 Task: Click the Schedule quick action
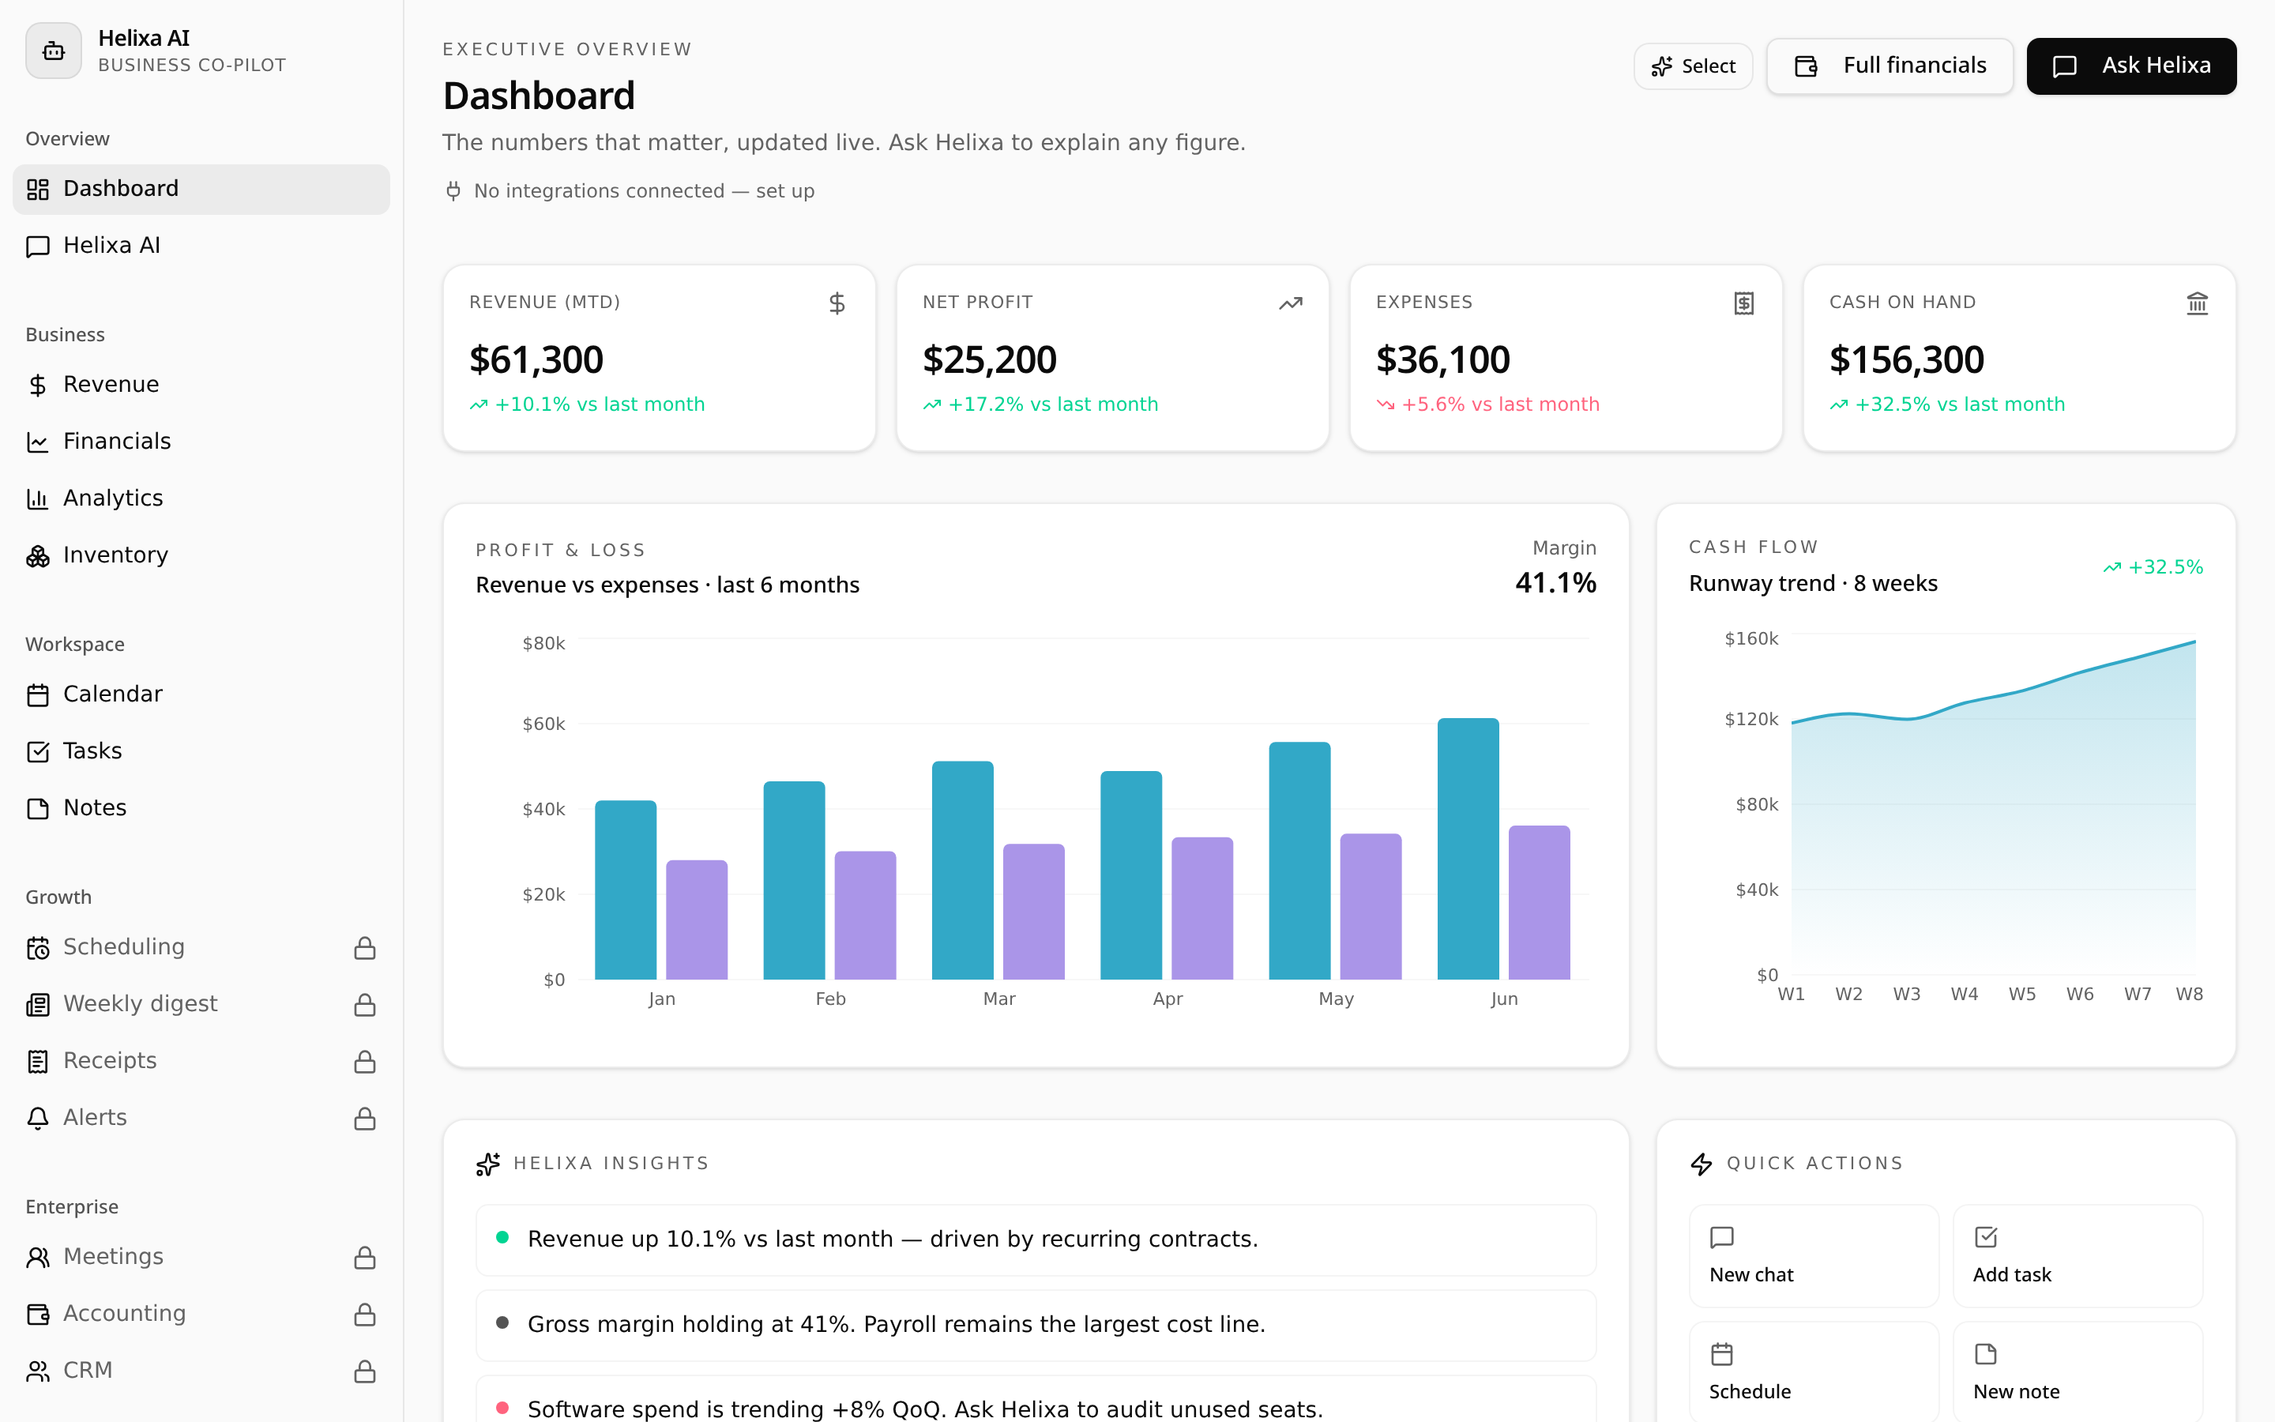click(x=1814, y=1372)
